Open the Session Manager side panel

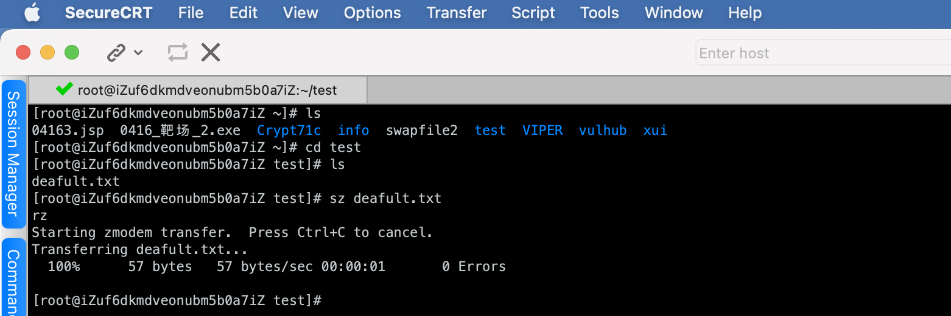(x=13, y=154)
